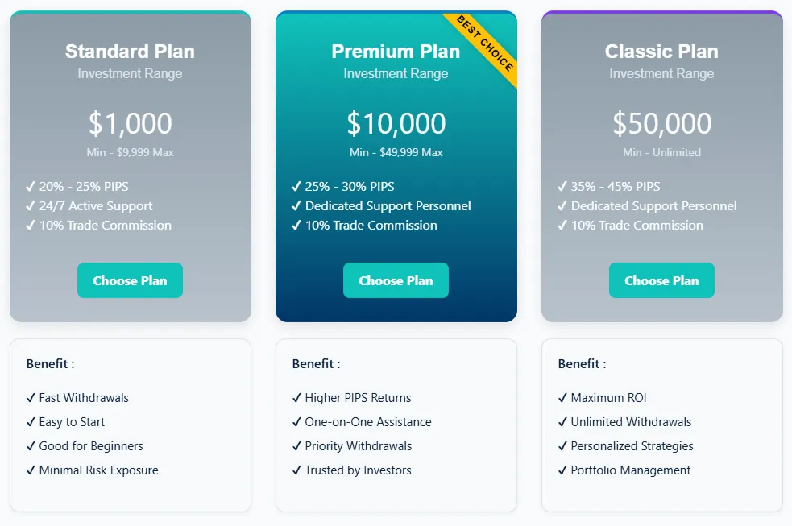This screenshot has height=526, width=792.
Task: Click the checkmark before Trusted by Investors
Action: click(297, 470)
